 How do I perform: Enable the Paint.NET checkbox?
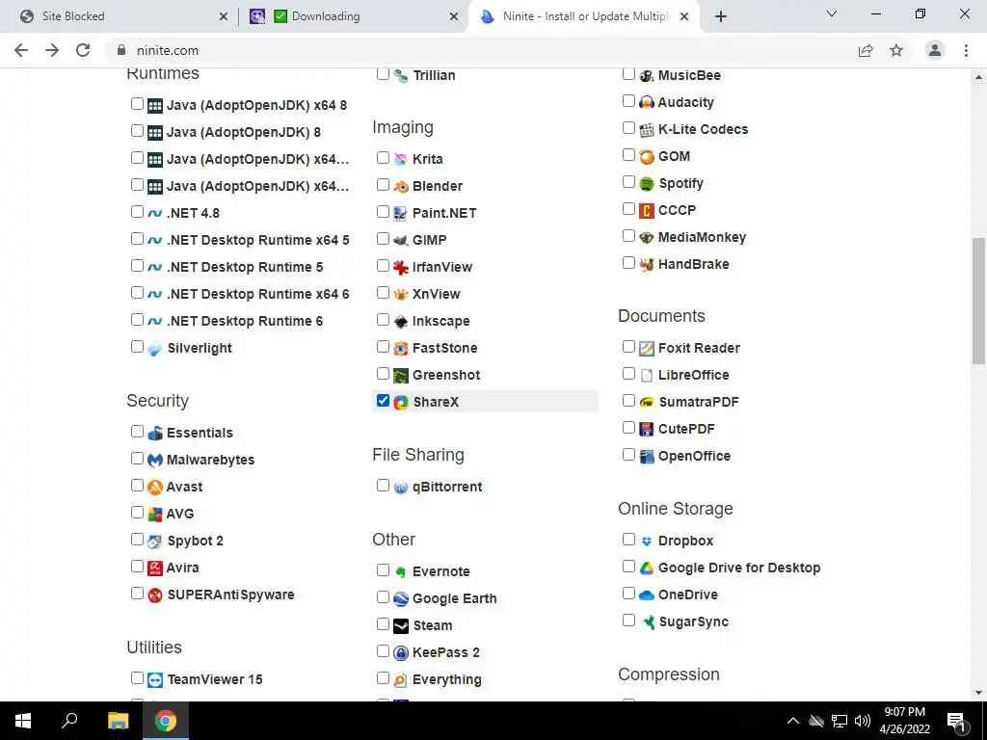coord(383,211)
